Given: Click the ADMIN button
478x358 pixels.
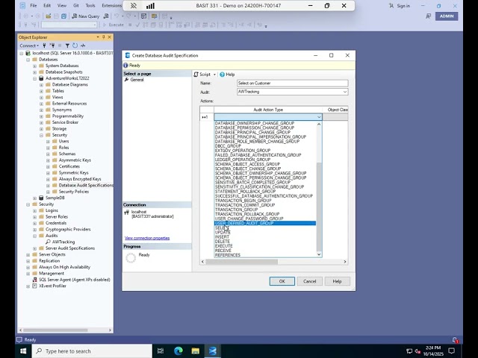Looking at the screenshot, I should click(x=447, y=16).
